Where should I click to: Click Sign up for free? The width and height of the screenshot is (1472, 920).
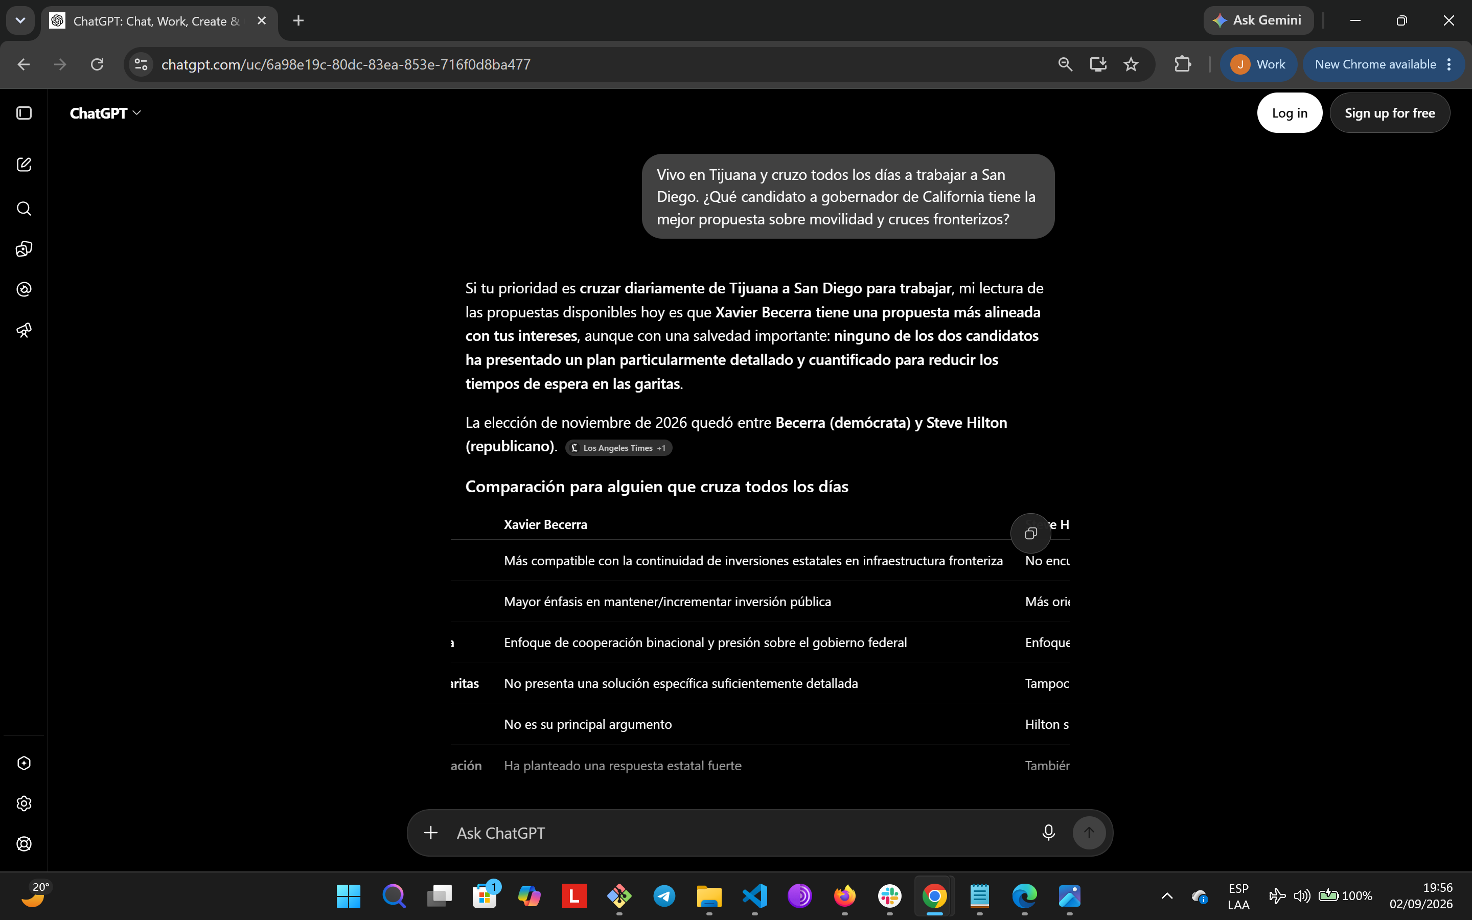pos(1389,113)
